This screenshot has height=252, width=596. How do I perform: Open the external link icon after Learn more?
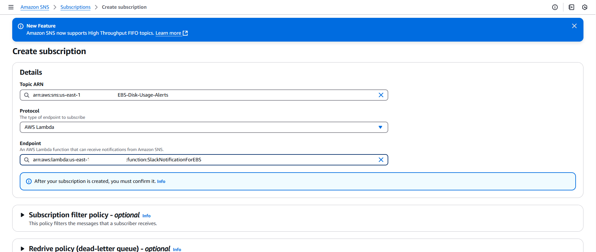point(185,33)
